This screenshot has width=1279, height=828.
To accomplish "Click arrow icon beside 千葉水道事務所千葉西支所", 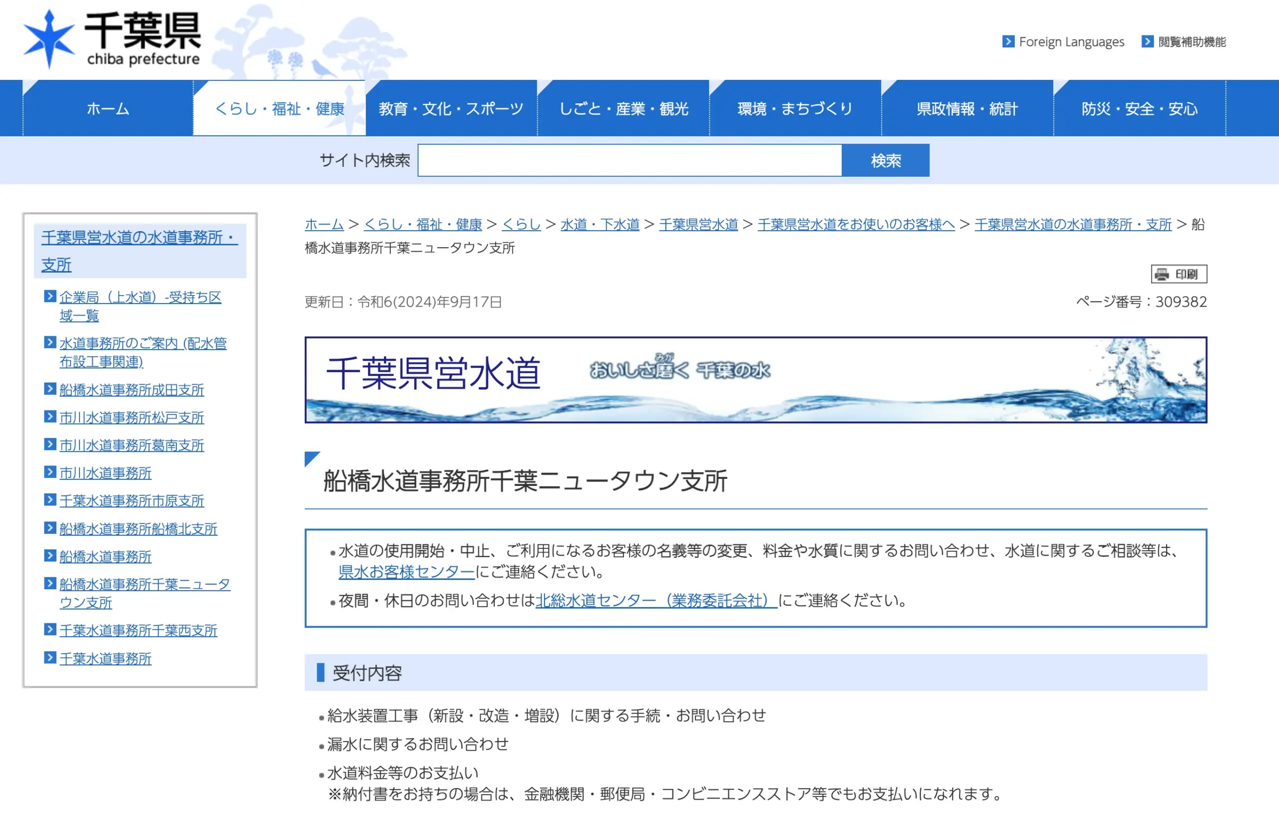I will point(50,629).
